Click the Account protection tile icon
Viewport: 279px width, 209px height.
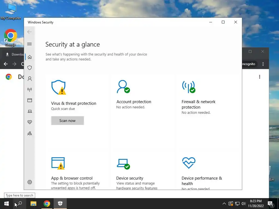123,87
